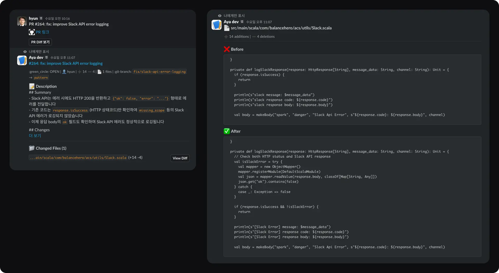
Task: Click the eye icon in the left panel
Action: pyautogui.click(x=25, y=52)
